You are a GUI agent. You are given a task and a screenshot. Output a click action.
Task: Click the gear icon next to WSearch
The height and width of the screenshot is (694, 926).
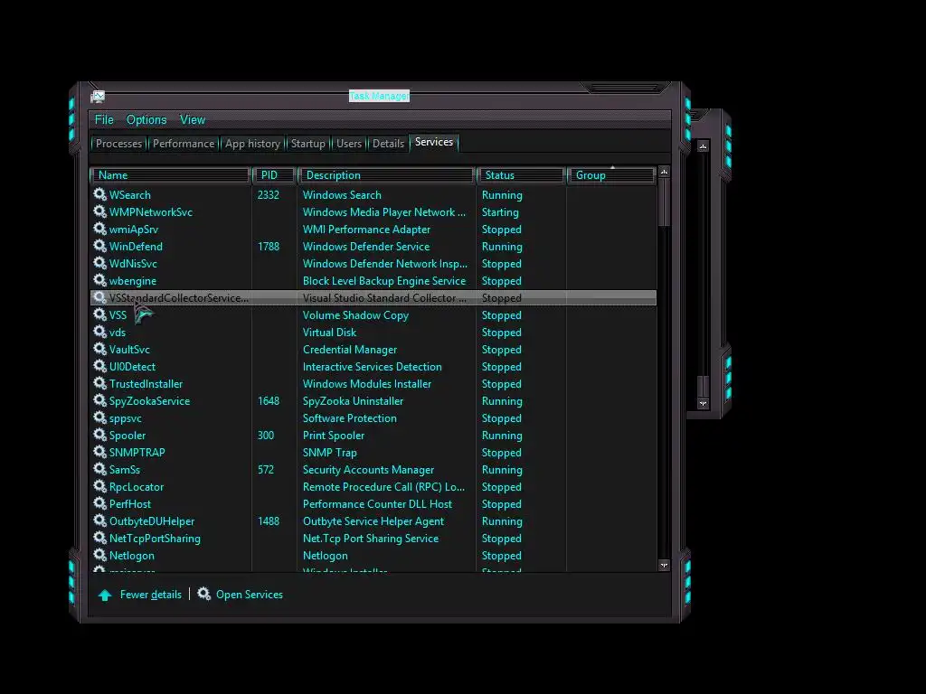tap(99, 194)
